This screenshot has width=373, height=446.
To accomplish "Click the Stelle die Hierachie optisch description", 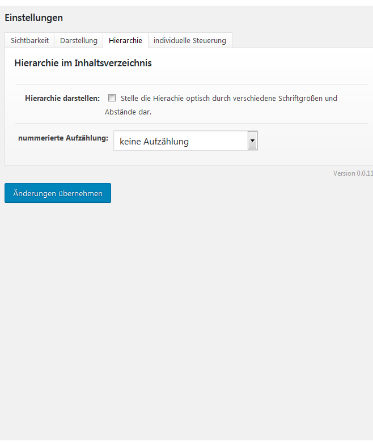I will (x=221, y=105).
